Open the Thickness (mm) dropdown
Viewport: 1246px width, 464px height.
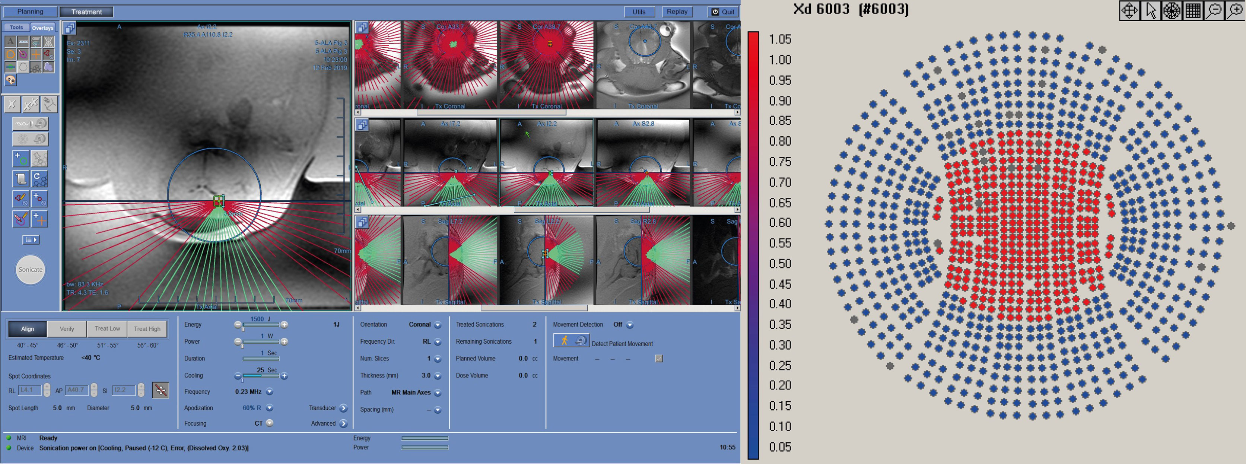point(438,376)
